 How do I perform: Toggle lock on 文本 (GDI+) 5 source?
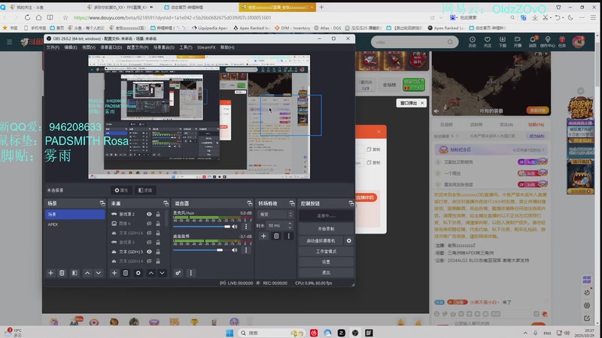tap(158, 252)
